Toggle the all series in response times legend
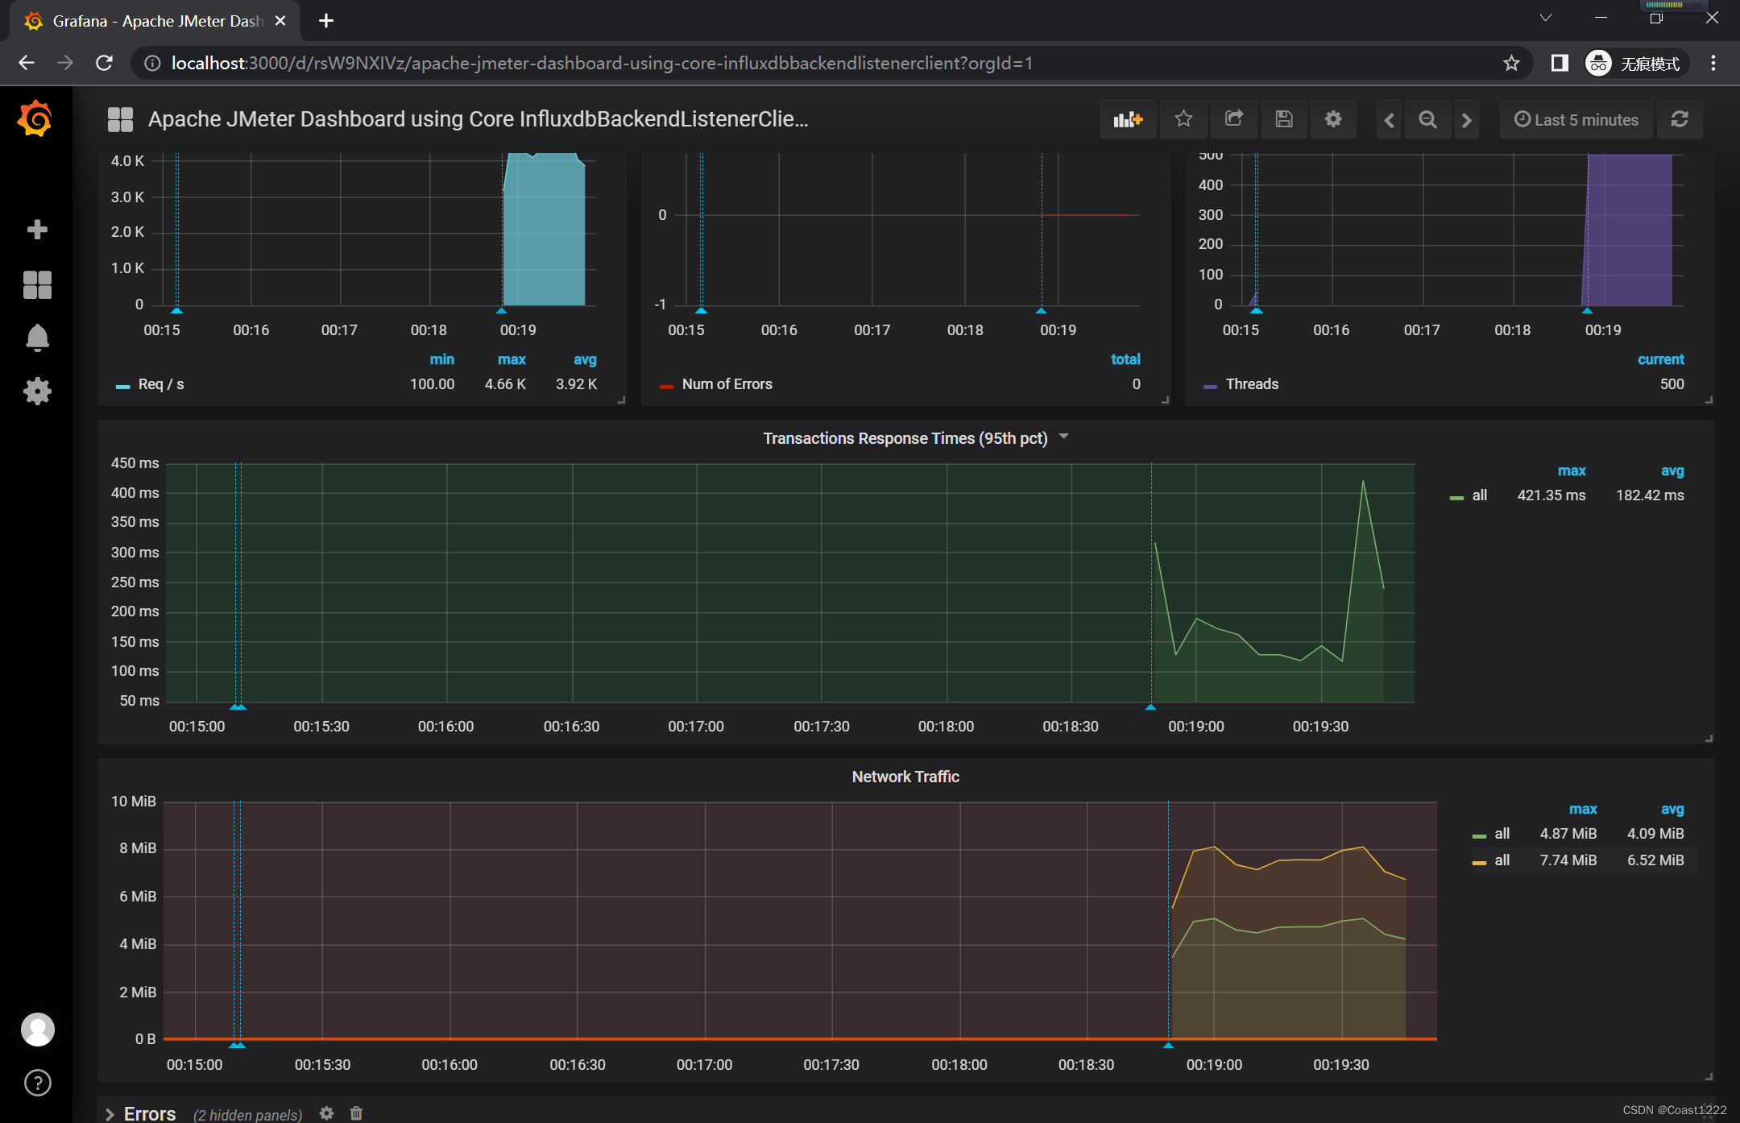The height and width of the screenshot is (1123, 1740). pos(1480,495)
